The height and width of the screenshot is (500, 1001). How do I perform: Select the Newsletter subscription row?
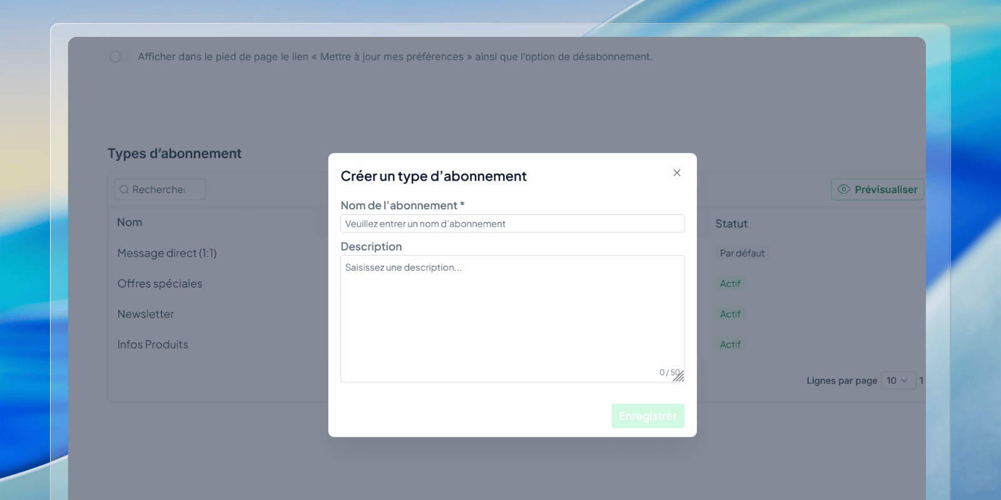pos(146,314)
